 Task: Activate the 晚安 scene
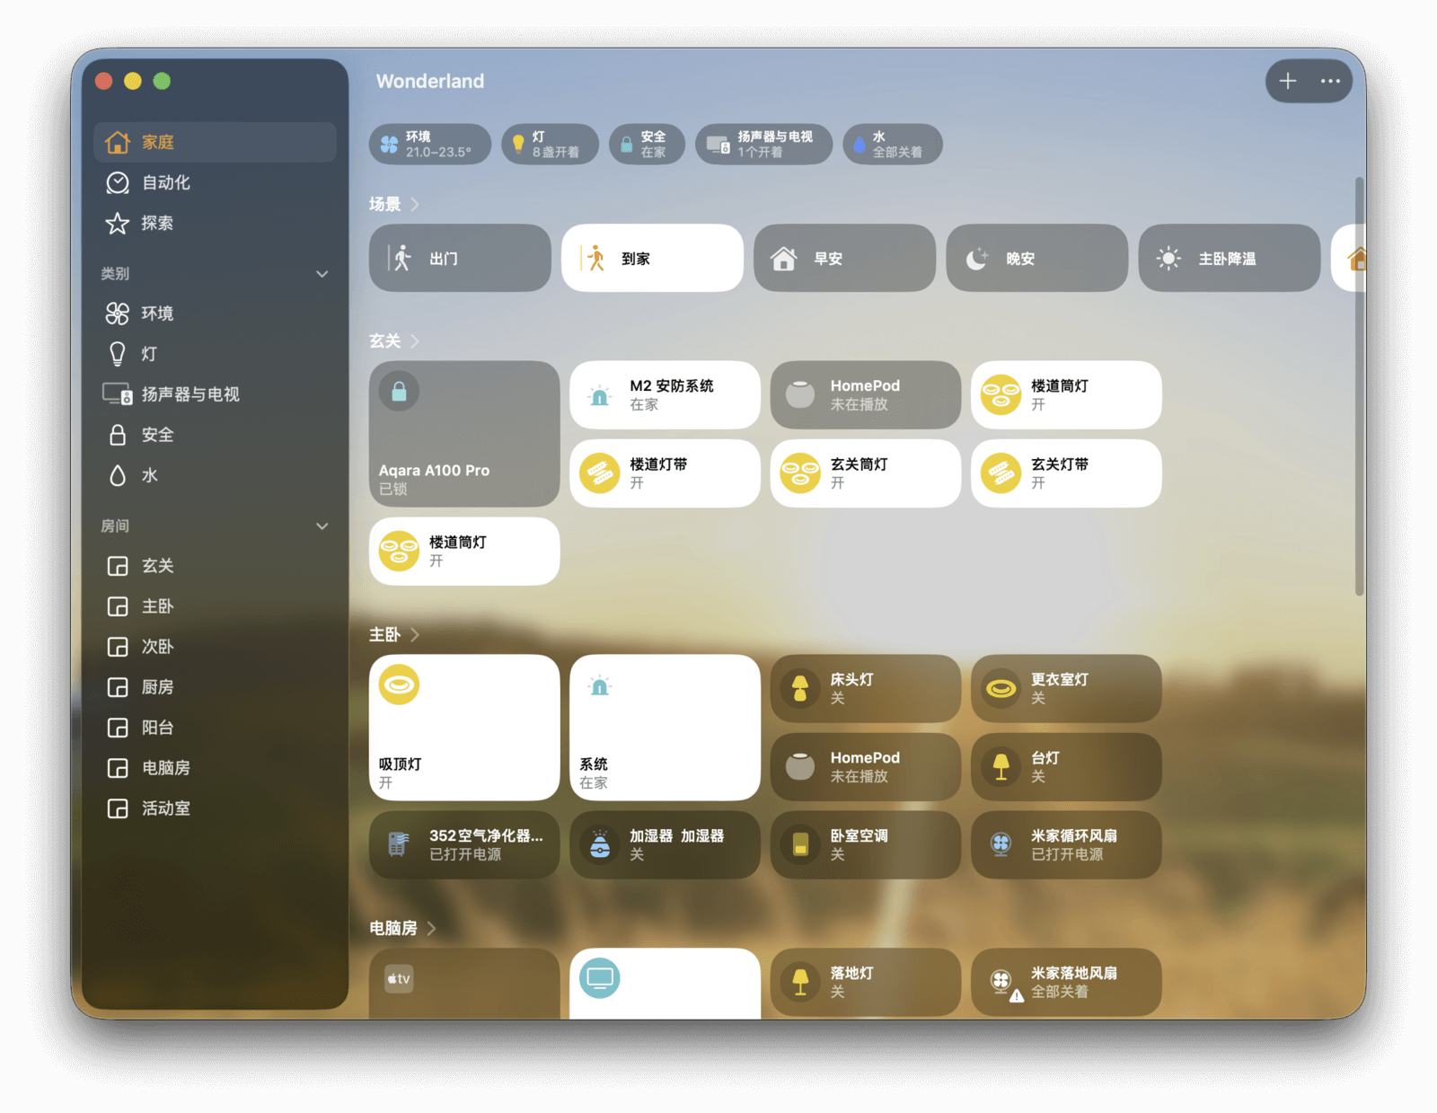[1036, 259]
